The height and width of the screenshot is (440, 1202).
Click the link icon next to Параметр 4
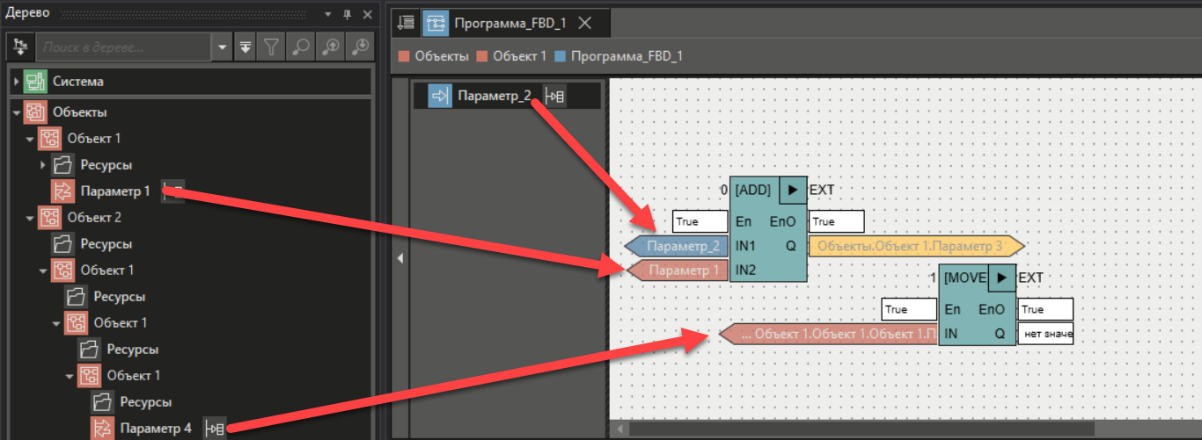click(214, 428)
